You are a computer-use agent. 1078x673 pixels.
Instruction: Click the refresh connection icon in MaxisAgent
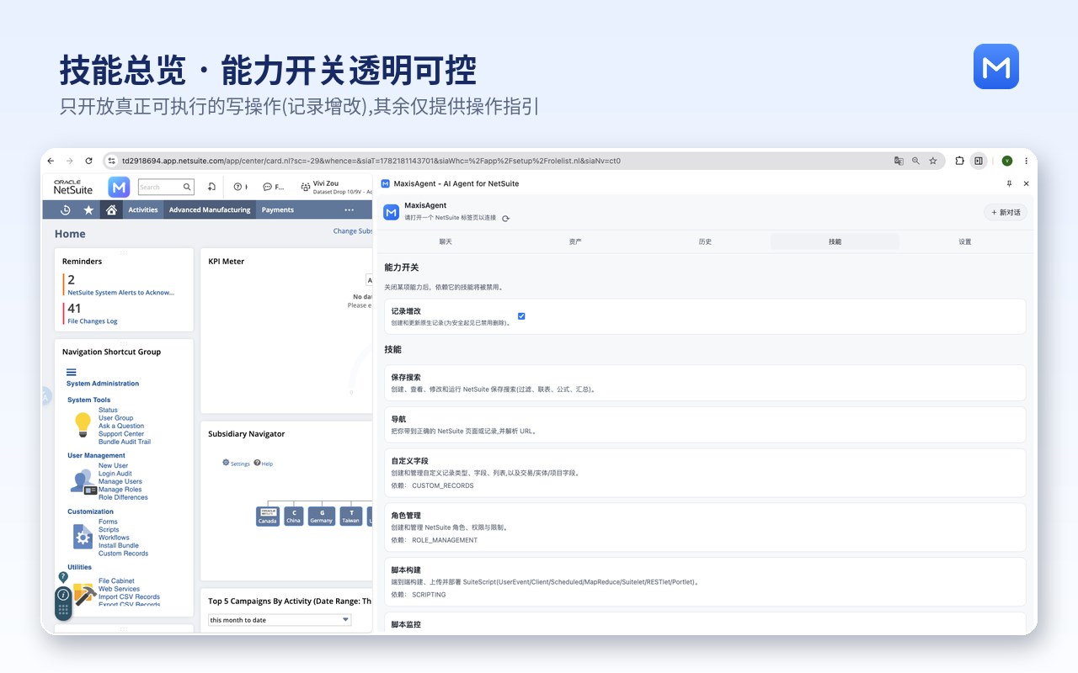click(505, 219)
